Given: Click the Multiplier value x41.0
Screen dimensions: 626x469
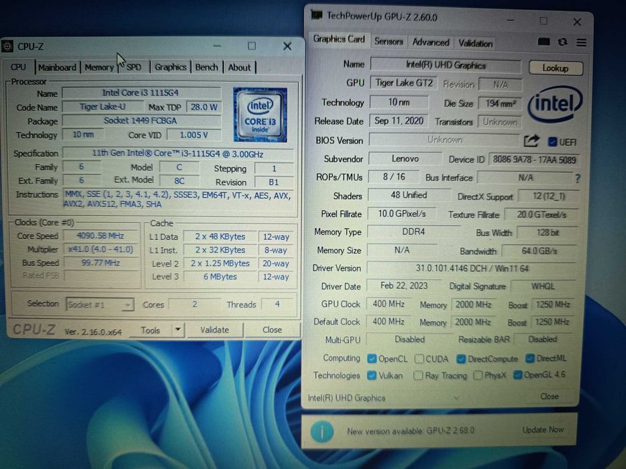Looking at the screenshot, I should [101, 249].
